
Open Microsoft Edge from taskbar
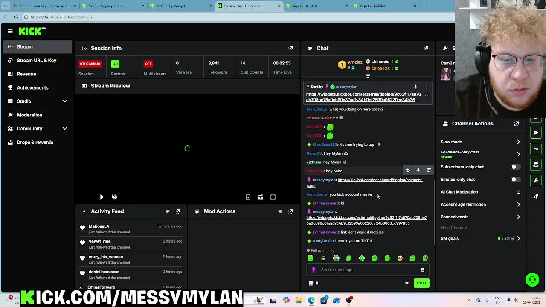coord(311,301)
